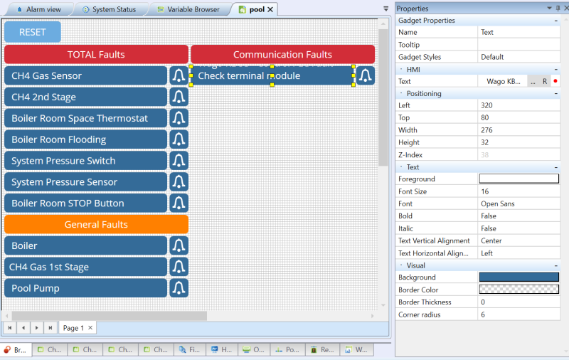This screenshot has width=569, height=360.
Task: Open the Bold value dropdown
Action: coord(519,216)
